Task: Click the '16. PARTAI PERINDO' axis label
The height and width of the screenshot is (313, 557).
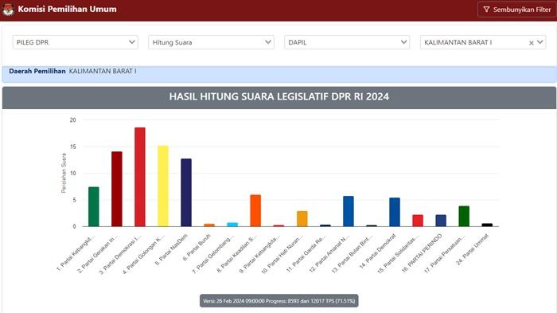Action: pyautogui.click(x=422, y=253)
